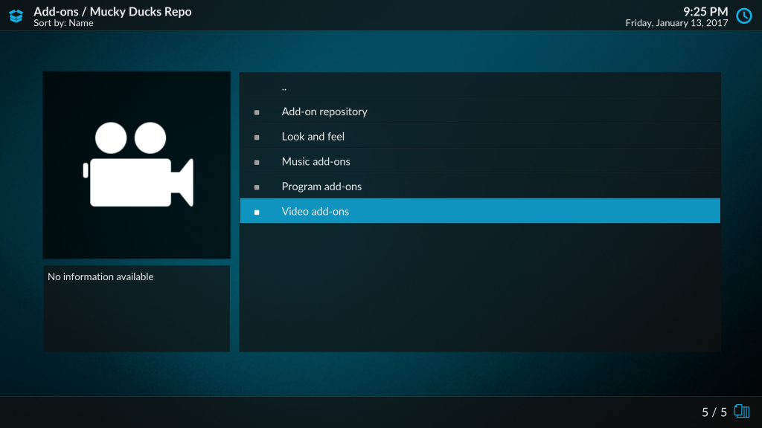The width and height of the screenshot is (762, 428).
Task: Click the 'Sort by: Name' label
Action: click(x=63, y=23)
